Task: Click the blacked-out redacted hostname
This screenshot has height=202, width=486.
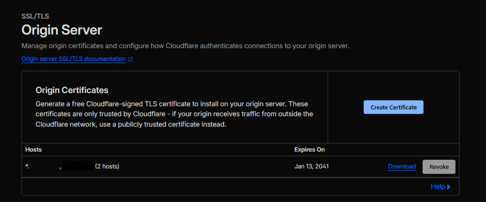Action: (x=78, y=166)
